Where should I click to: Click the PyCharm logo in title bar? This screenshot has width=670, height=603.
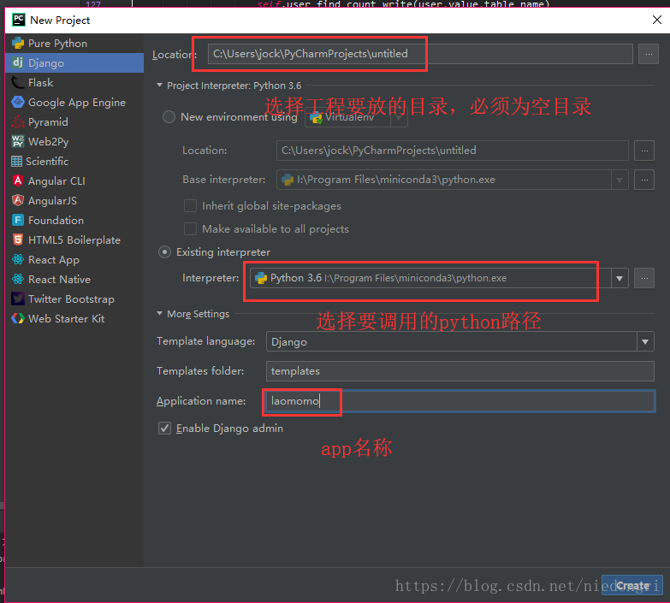[x=18, y=20]
